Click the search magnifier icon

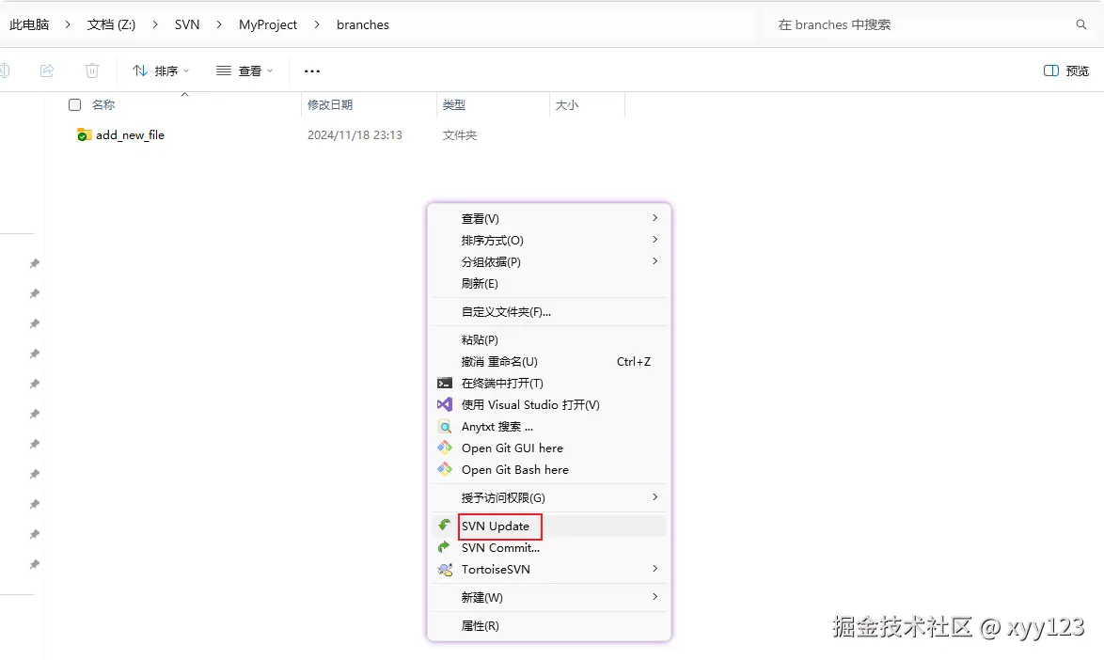pos(1081,24)
